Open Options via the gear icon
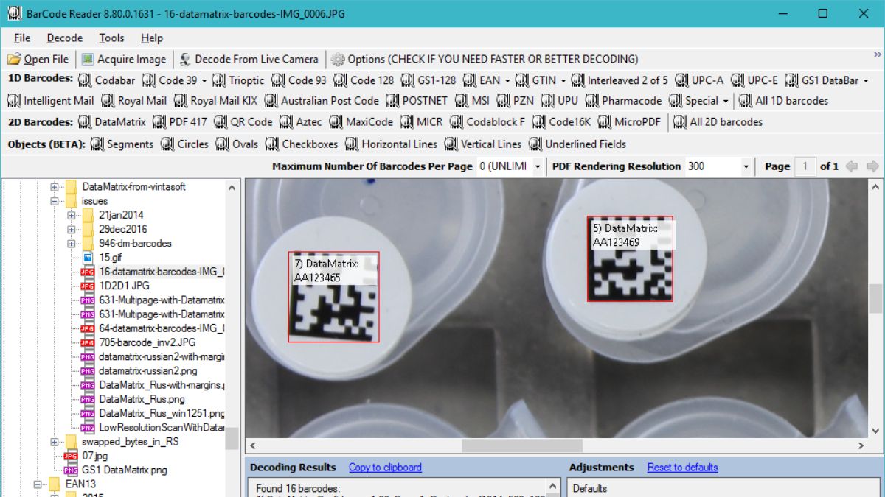The image size is (885, 497). pyautogui.click(x=338, y=59)
